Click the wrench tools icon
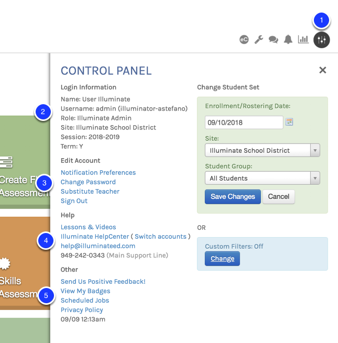Image resolution: width=338 pixels, height=343 pixels. [258, 40]
